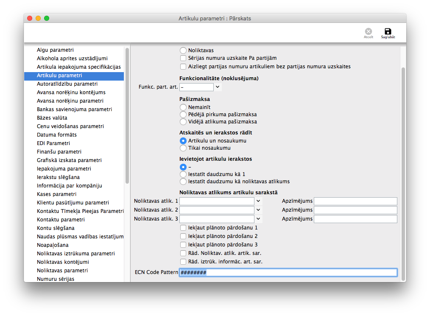Screen dimensions: 430x316
Task: Click Apzīmējums field for Noliktavas atlik. 3
Action: [x=355, y=219]
